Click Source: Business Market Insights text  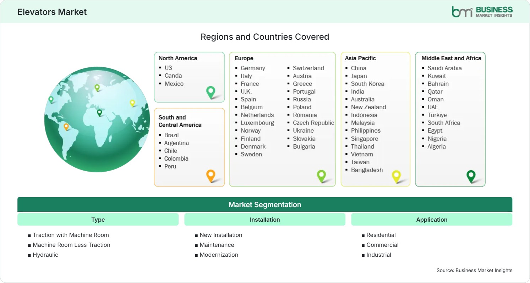click(474, 270)
